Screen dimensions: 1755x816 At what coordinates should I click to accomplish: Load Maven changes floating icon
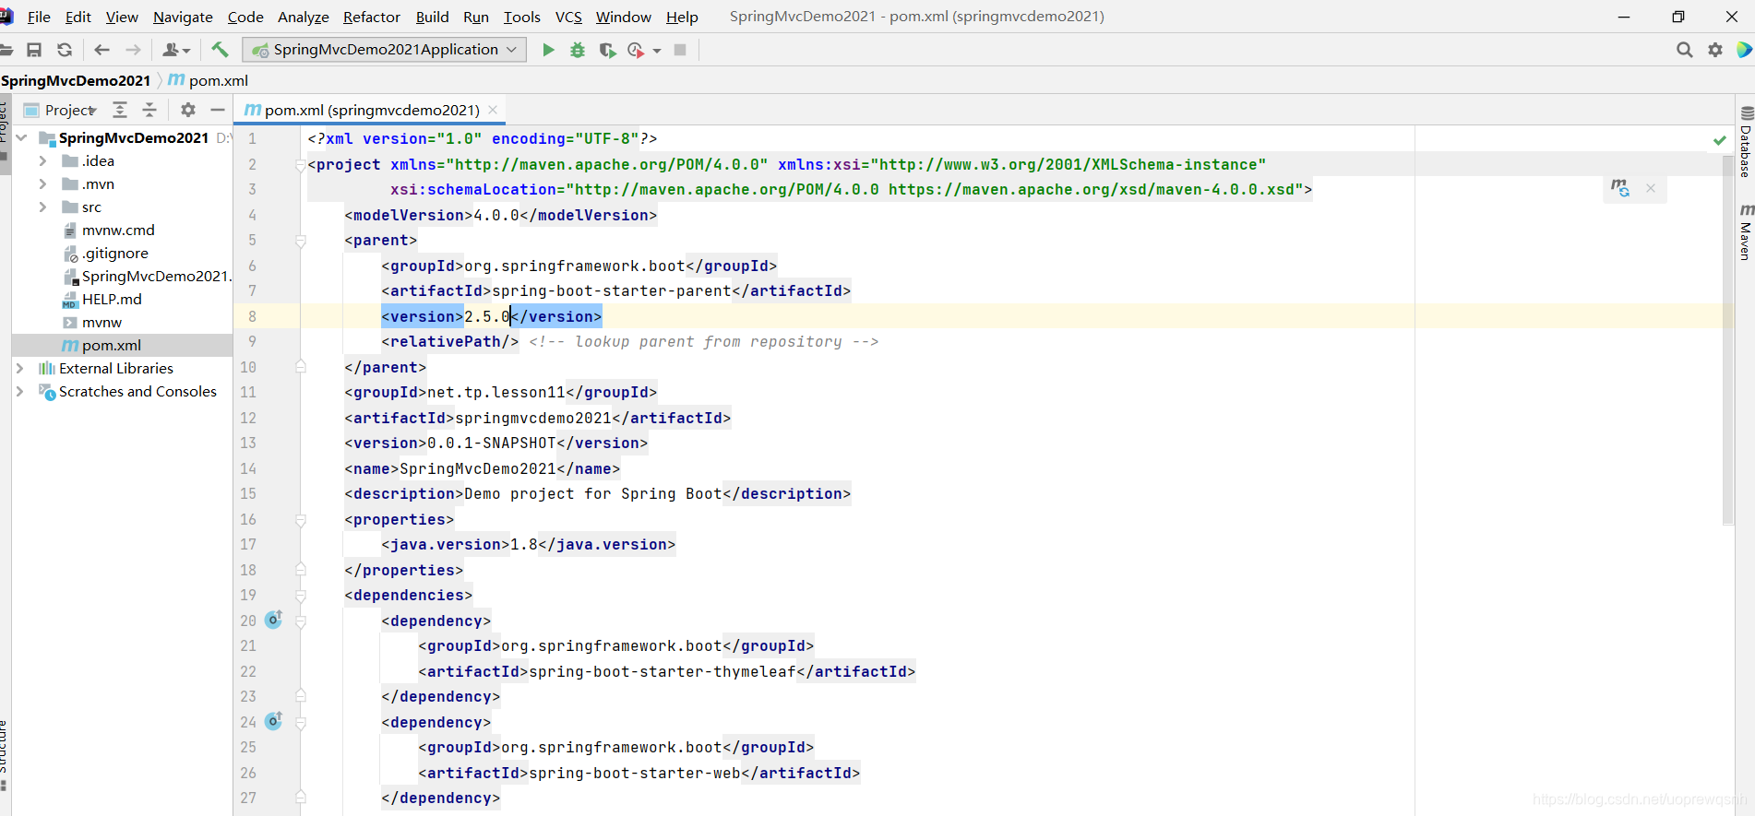coord(1620,188)
